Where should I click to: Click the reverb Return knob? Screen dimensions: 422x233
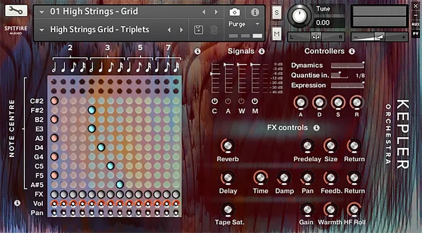[x=354, y=146]
